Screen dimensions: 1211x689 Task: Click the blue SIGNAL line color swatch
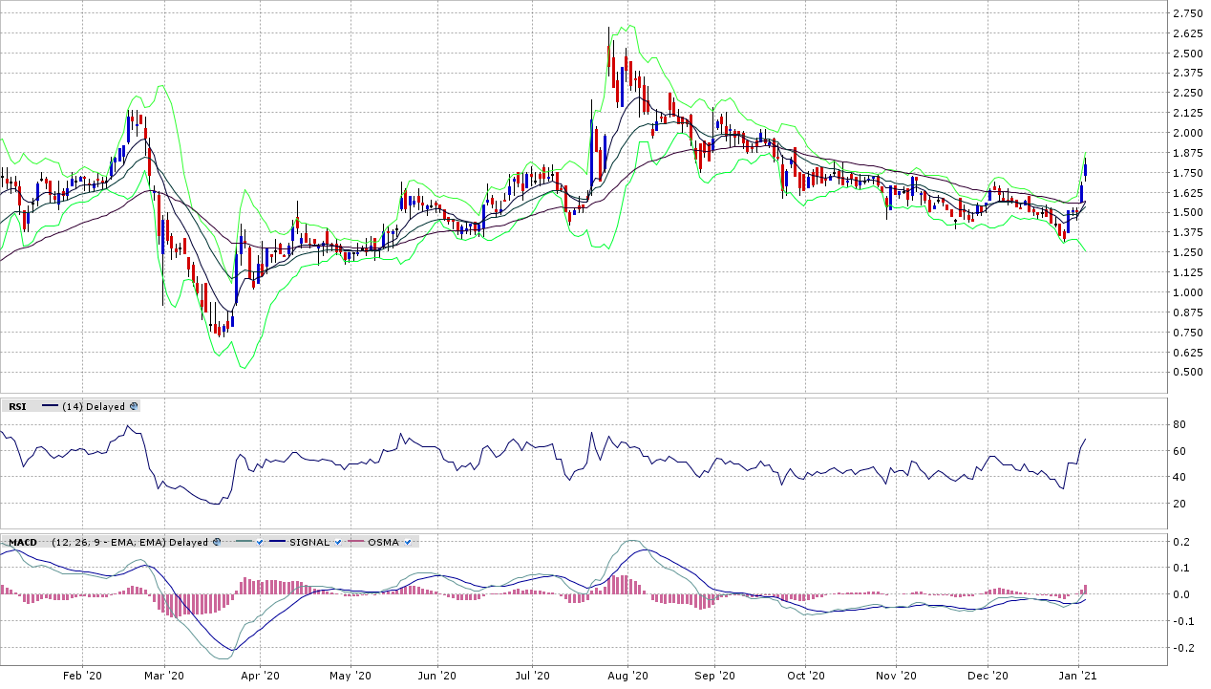(279, 542)
